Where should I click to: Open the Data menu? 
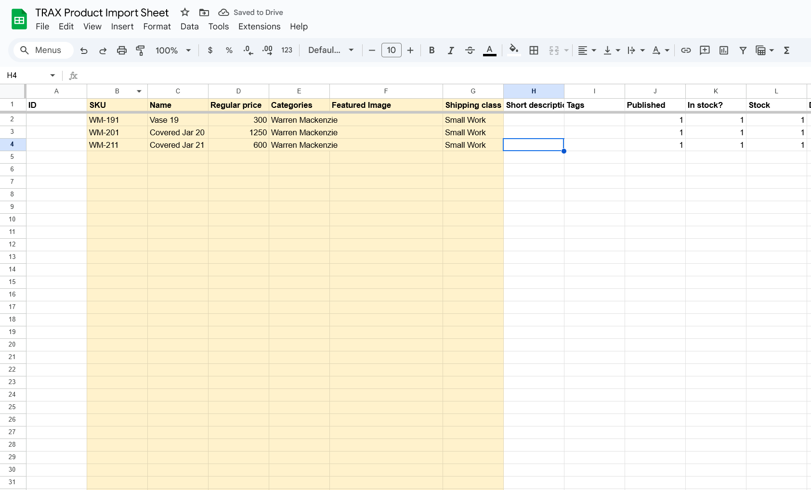189,26
